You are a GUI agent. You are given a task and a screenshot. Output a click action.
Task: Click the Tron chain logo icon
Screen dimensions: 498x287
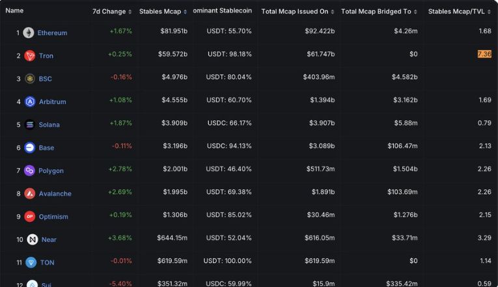pyautogui.click(x=29, y=56)
